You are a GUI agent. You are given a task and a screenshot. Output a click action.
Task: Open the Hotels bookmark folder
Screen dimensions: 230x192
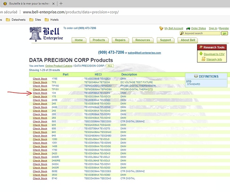click(52, 20)
